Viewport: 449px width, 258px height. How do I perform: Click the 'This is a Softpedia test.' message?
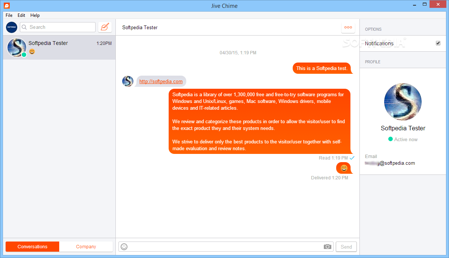[x=322, y=69]
